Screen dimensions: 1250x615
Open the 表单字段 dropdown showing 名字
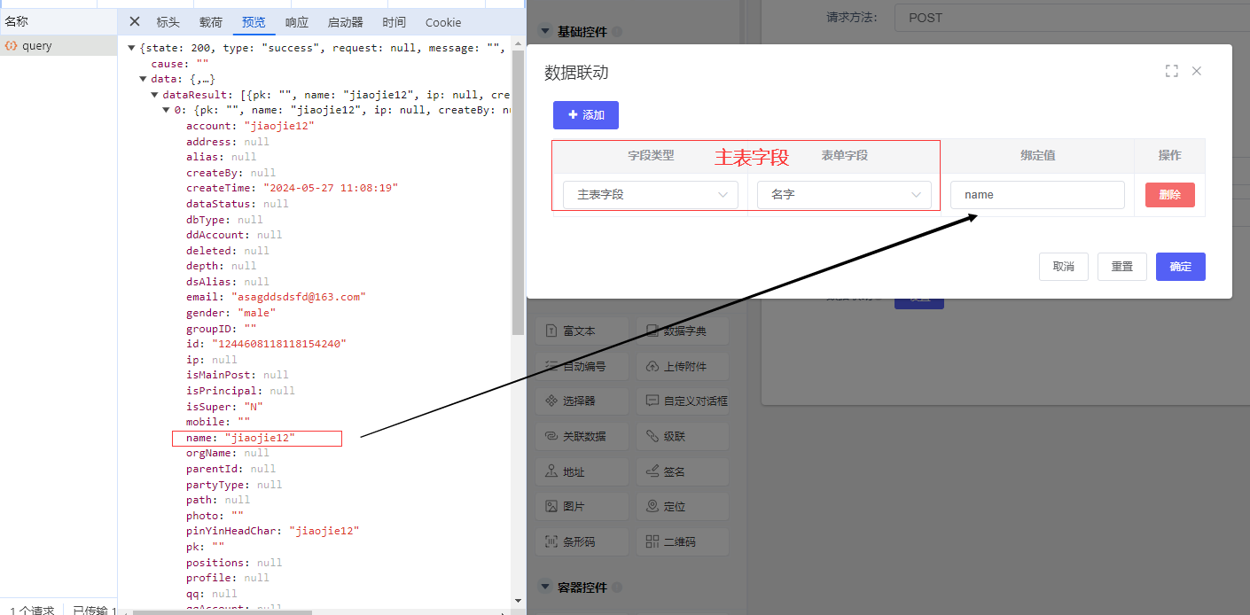click(x=844, y=195)
